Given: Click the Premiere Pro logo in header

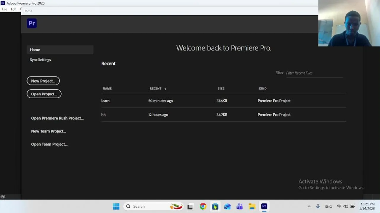Looking at the screenshot, I should point(32,23).
